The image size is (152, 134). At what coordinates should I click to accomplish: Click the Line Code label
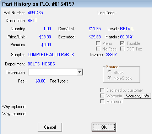(107, 13)
